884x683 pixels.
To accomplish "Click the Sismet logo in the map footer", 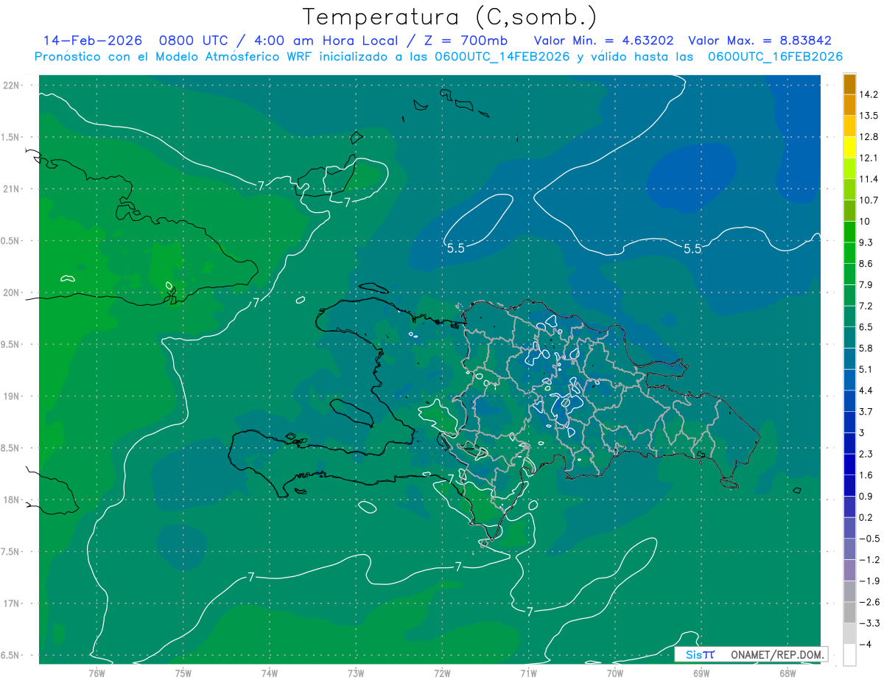I will (699, 654).
